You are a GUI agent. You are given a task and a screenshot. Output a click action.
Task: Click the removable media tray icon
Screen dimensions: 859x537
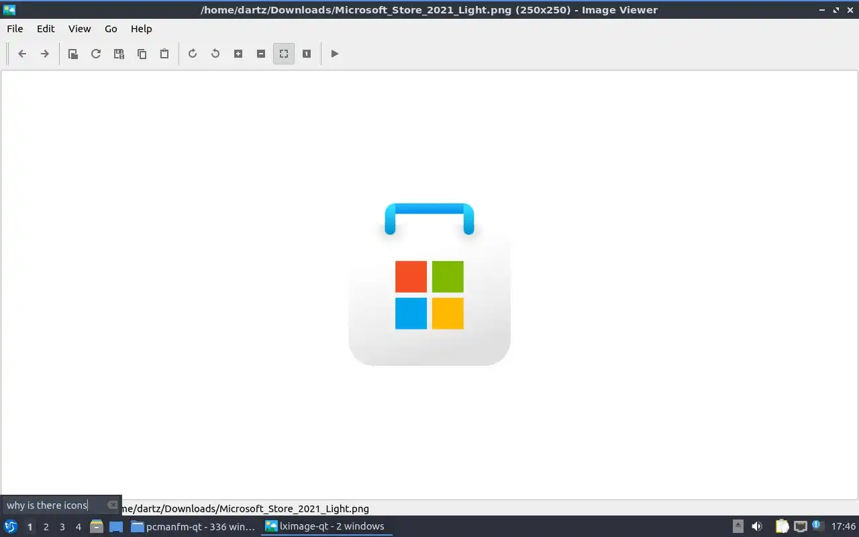pos(738,526)
